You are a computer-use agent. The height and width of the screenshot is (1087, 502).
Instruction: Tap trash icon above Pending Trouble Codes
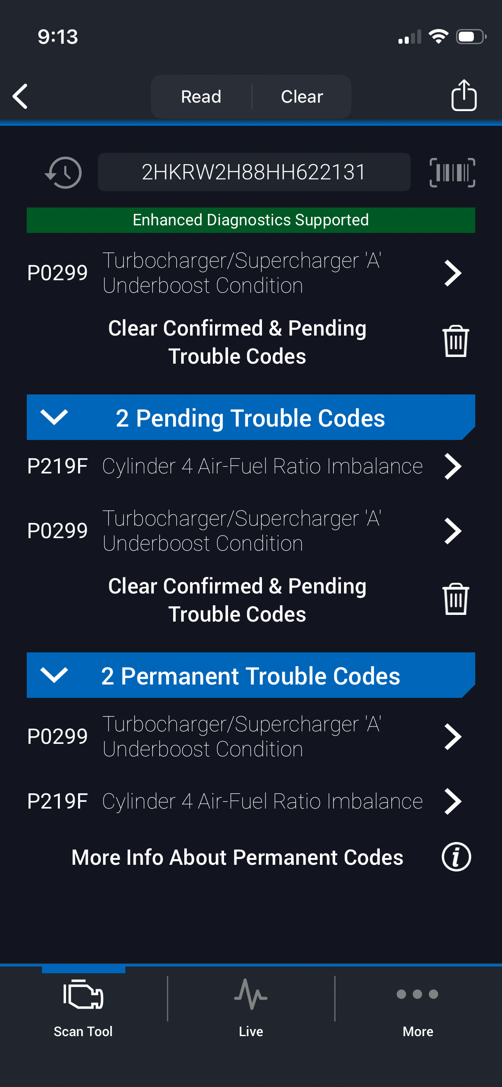455,341
